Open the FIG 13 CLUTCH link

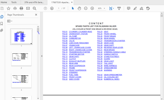69,59
